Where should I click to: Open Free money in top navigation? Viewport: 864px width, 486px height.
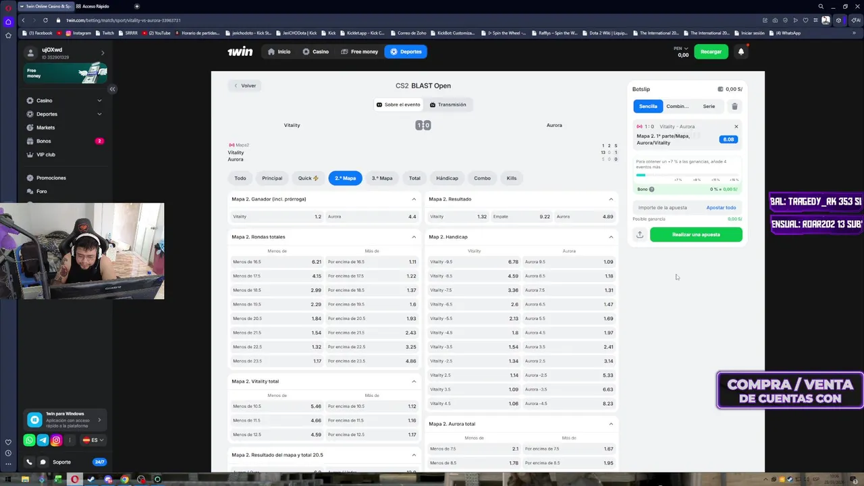[359, 51]
